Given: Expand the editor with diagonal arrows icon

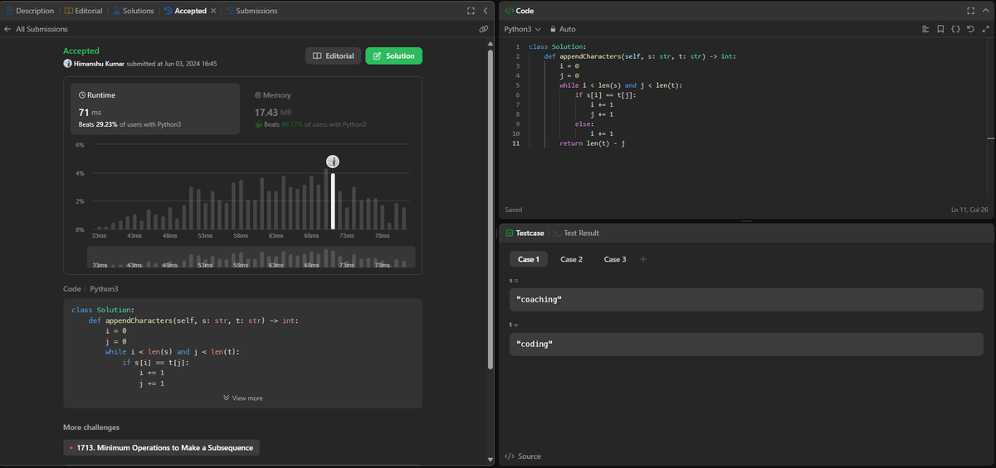Looking at the screenshot, I should pyautogui.click(x=985, y=29).
